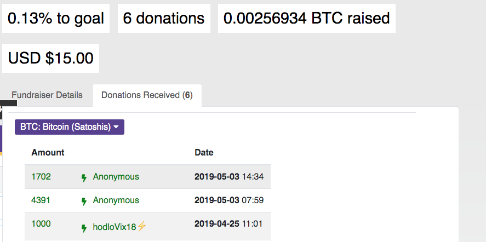Viewport: 486px width, 242px height.
Task: Click the green lightning icon in the 1000 row
Action: click(x=84, y=228)
